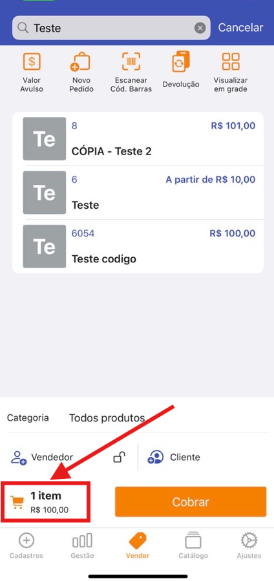Viewport: 274px width, 581px height.
Task: Select Escanear Cód. Barras scanner icon
Action: point(131,61)
